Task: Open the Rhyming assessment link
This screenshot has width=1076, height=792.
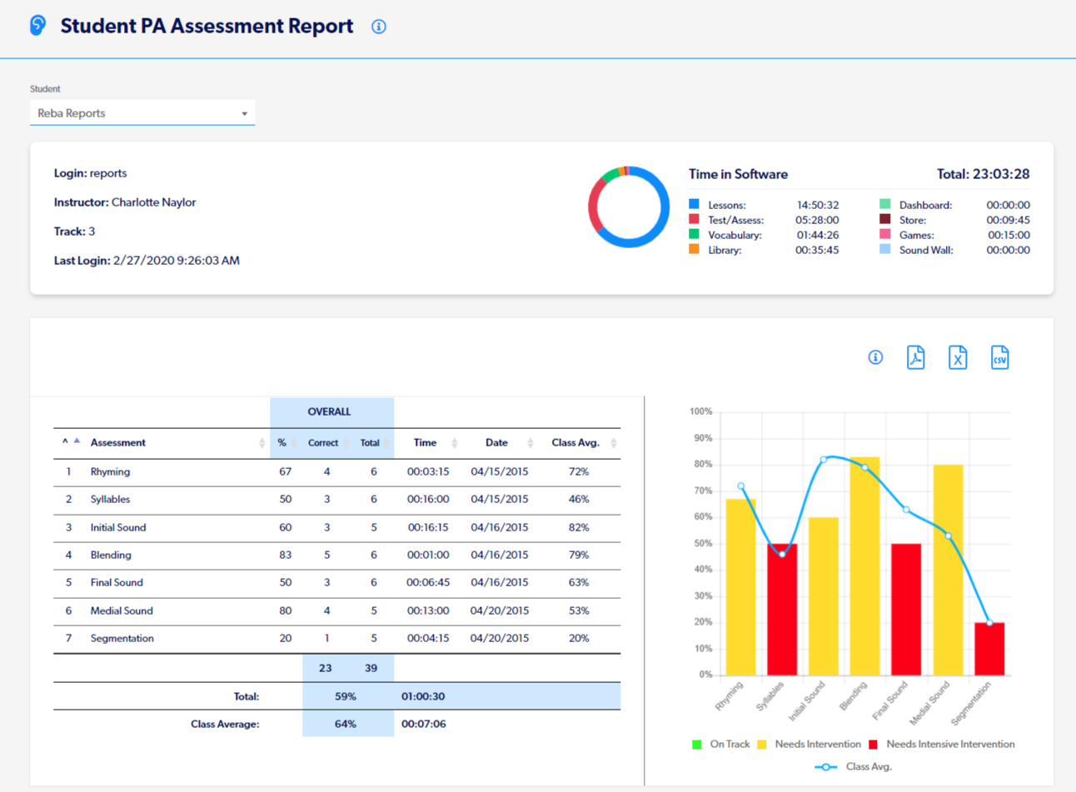Action: pos(109,471)
